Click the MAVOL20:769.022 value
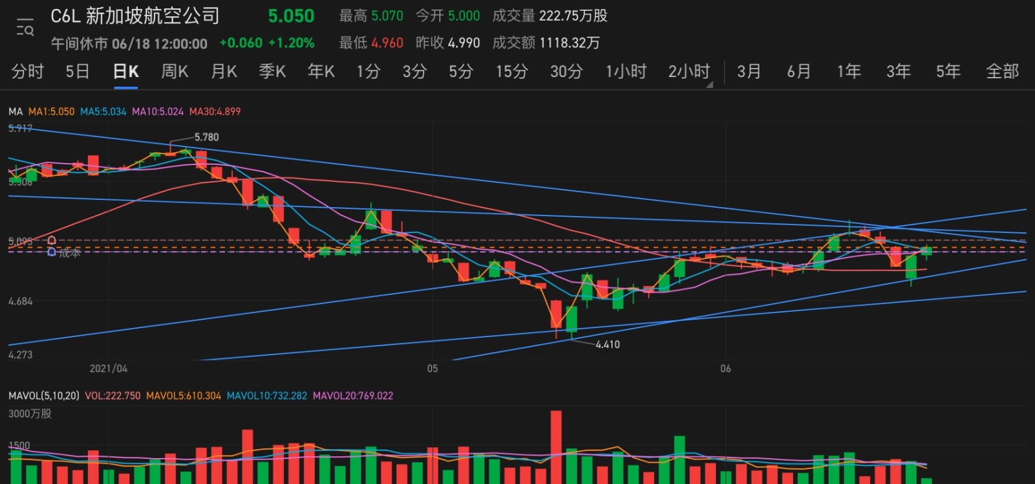Screen dimensions: 1035x484 tap(353, 395)
